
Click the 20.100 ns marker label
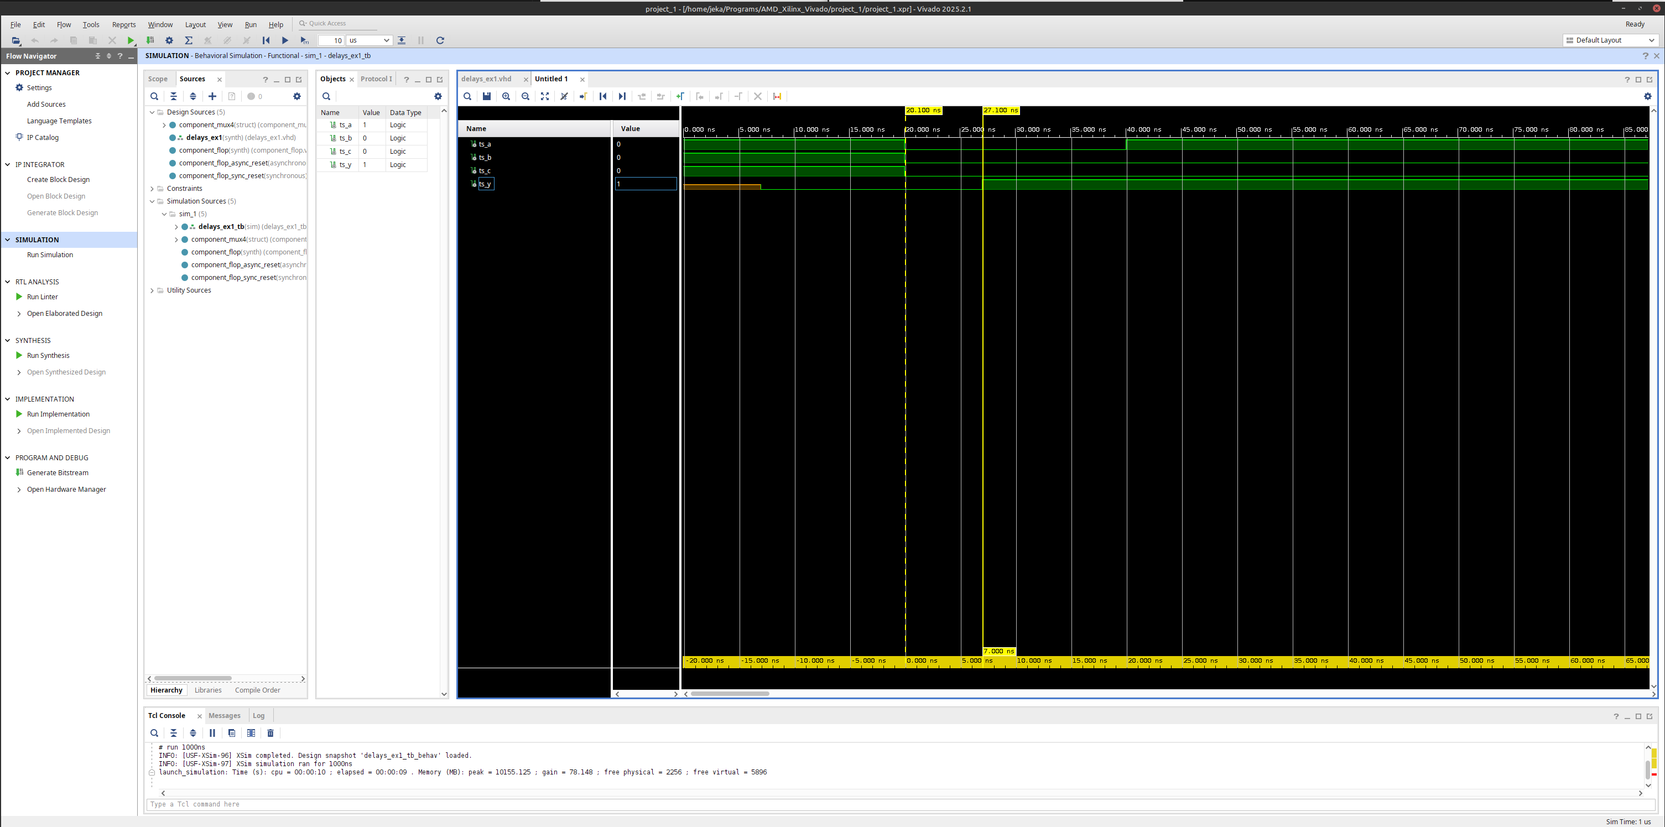point(923,111)
